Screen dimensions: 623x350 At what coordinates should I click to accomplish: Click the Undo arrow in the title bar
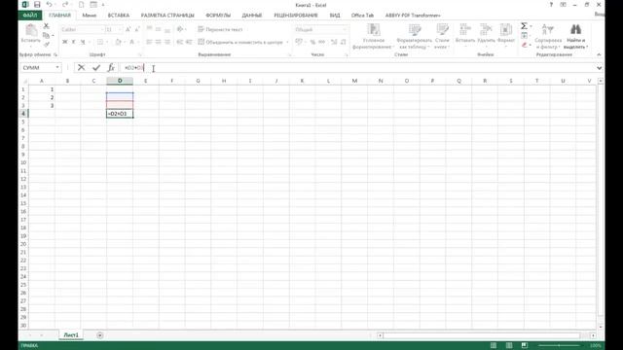(x=50, y=5)
